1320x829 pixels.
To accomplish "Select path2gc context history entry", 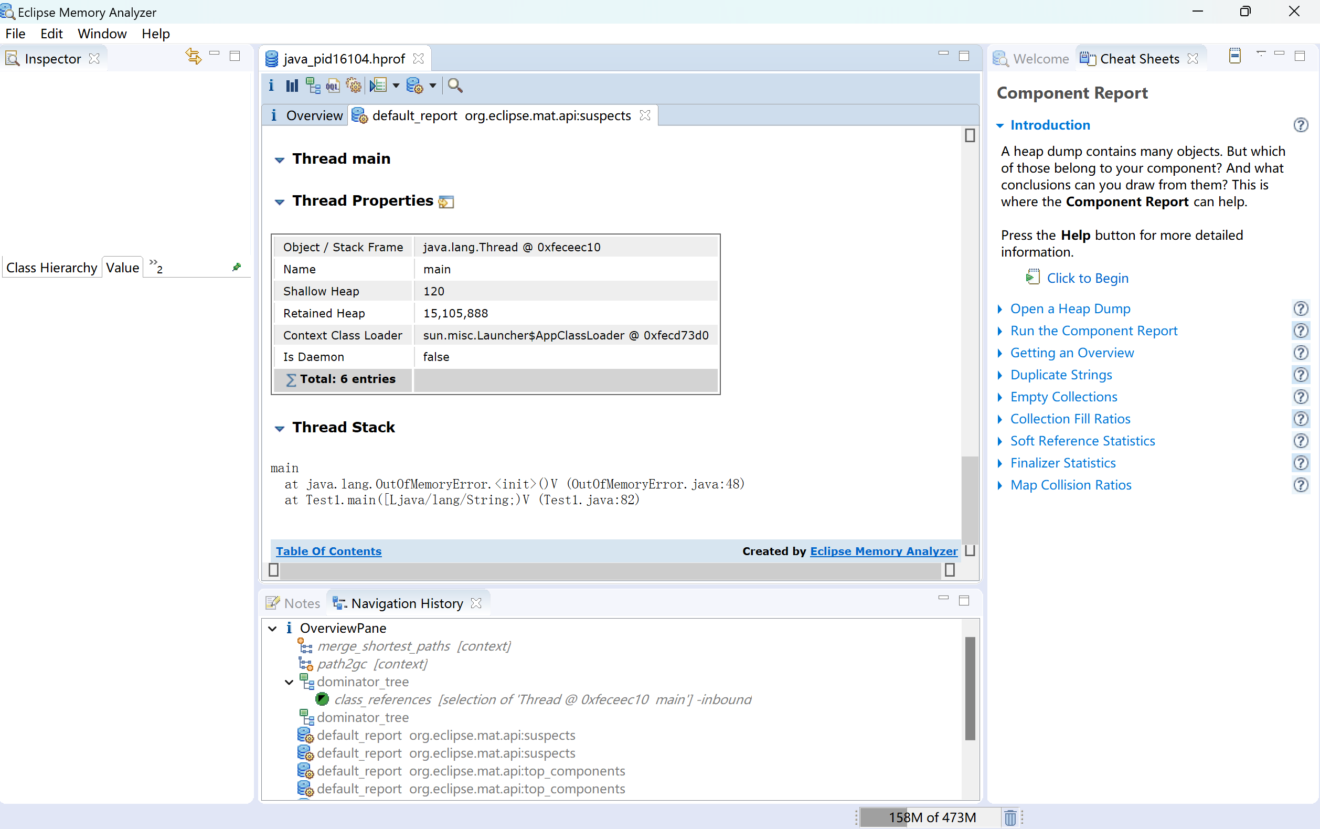I will [x=372, y=664].
